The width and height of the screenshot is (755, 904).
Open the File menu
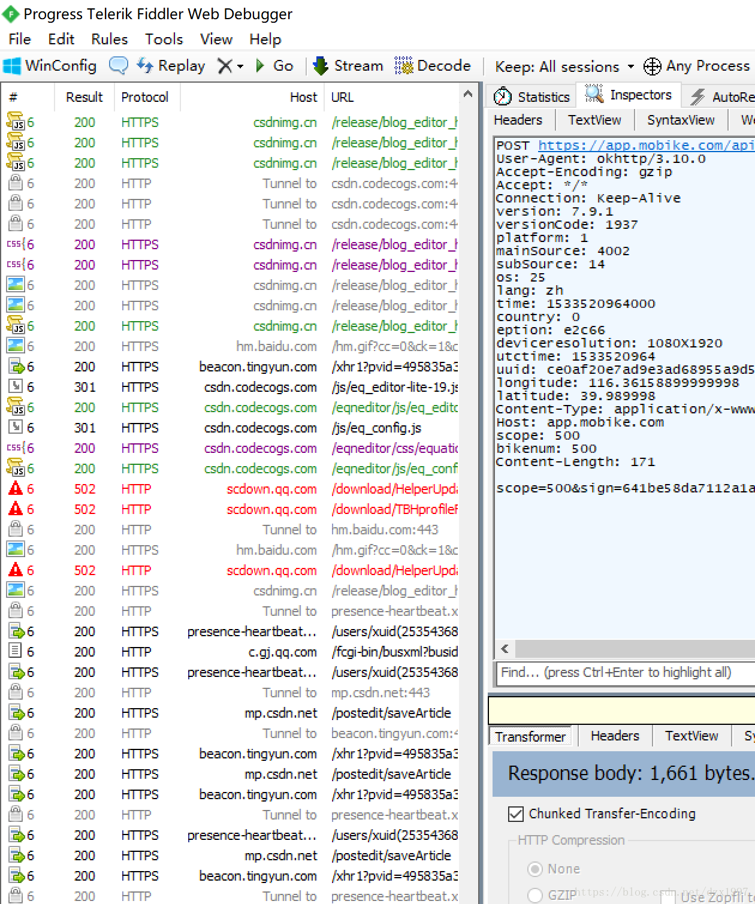[20, 40]
